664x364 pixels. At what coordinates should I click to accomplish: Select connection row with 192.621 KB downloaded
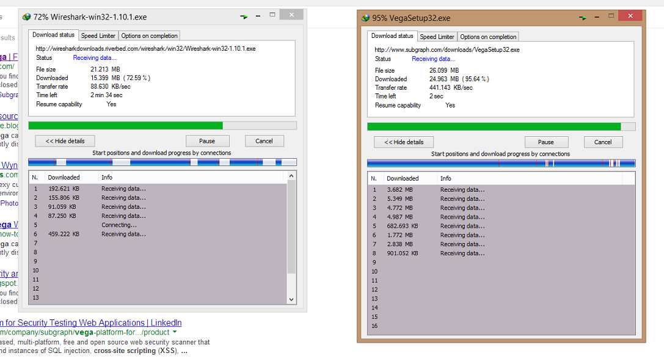tap(158, 189)
